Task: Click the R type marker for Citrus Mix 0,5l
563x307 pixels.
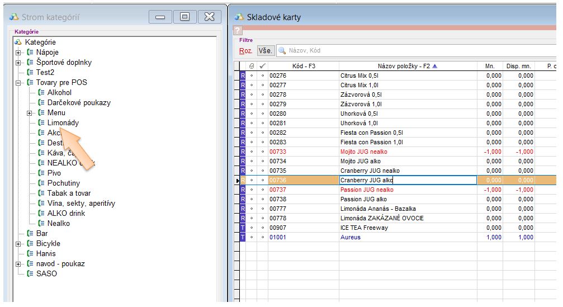Action: [243, 75]
